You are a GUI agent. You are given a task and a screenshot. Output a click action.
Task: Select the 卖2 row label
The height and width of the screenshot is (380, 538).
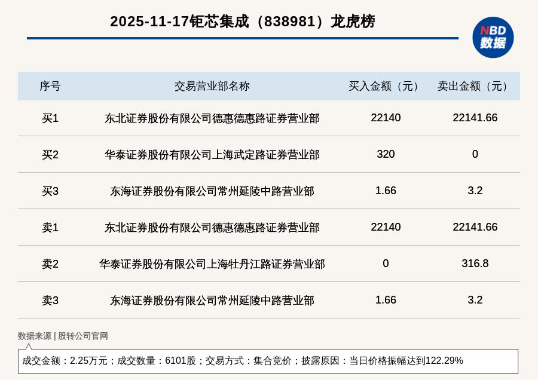(50, 264)
